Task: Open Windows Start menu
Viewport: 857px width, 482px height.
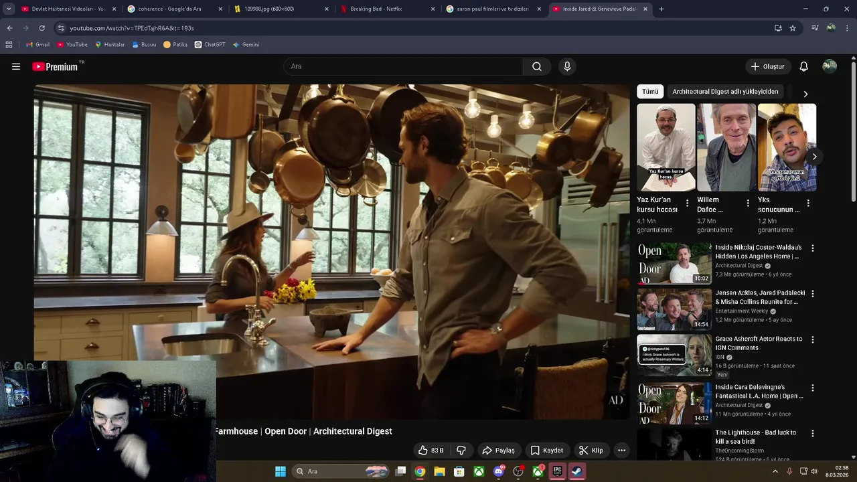Action: click(281, 471)
